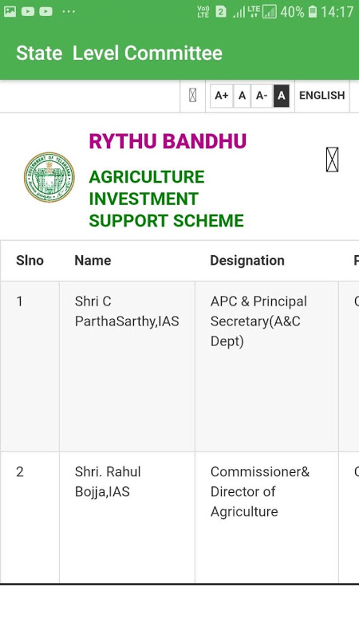Click the Designation column header
Image resolution: width=359 pixels, height=638 pixels.
point(247,260)
